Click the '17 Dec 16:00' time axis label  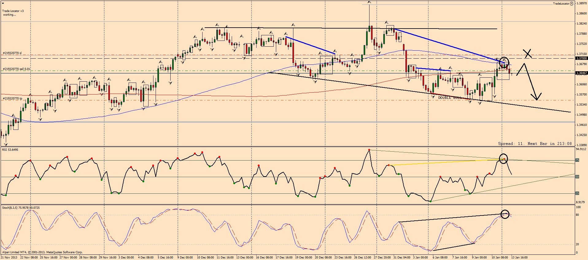pos(284,258)
